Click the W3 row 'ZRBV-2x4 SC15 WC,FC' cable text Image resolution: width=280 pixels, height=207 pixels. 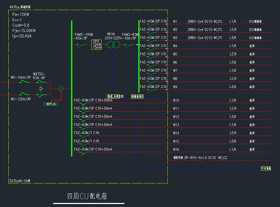(x=205, y=38)
